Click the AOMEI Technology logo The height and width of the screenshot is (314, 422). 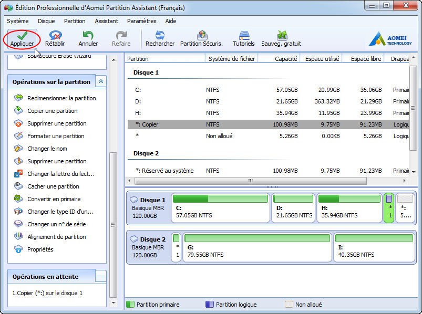click(390, 39)
